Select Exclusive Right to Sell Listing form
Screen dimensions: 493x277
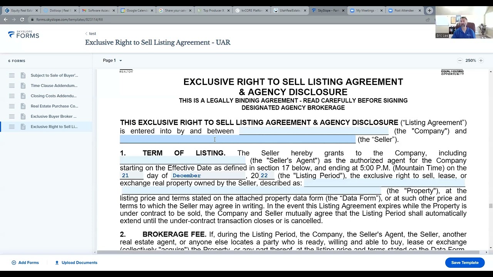[54, 127]
